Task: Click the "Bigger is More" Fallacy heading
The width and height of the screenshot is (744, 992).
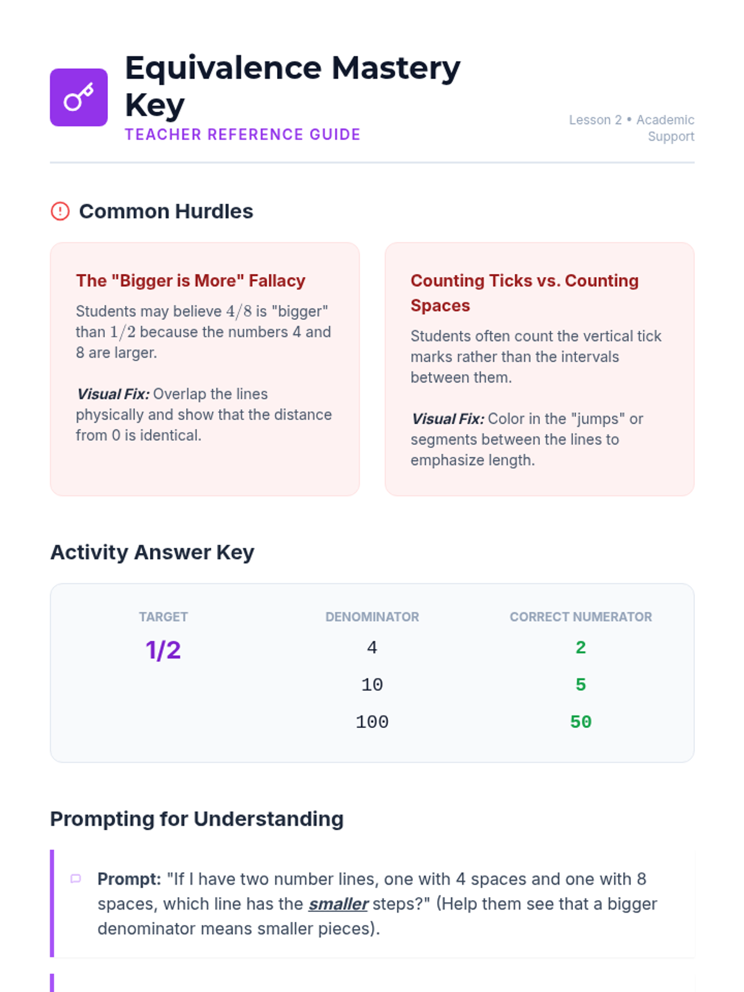Action: coord(190,281)
